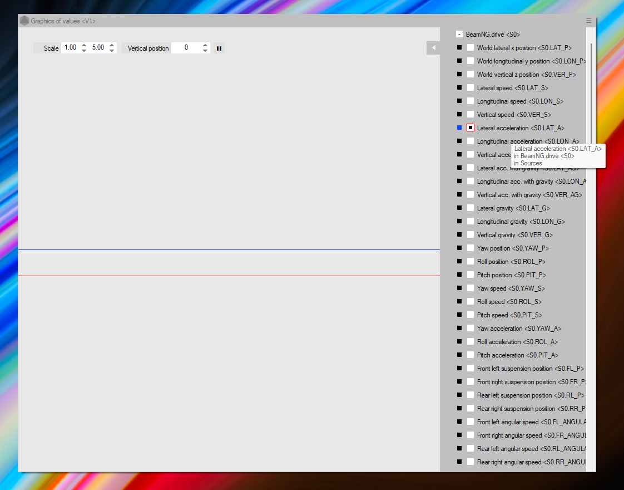Click the black color square beside Yaw position
This screenshot has width=624, height=490.
459,248
